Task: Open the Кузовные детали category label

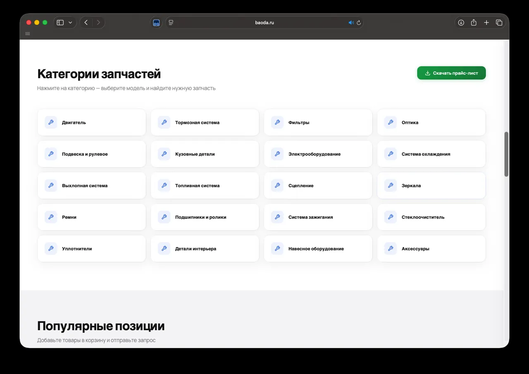Action: (195, 154)
